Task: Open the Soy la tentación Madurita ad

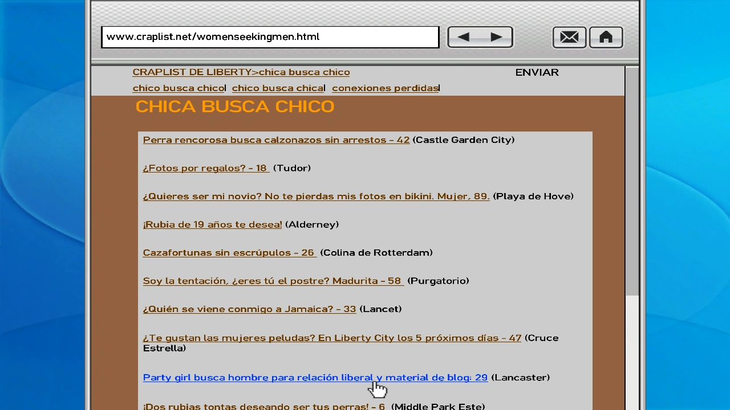Action: [273, 281]
